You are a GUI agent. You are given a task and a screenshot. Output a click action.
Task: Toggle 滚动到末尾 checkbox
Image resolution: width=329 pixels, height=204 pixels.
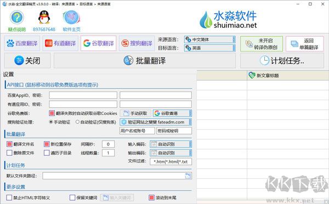[151, 197]
